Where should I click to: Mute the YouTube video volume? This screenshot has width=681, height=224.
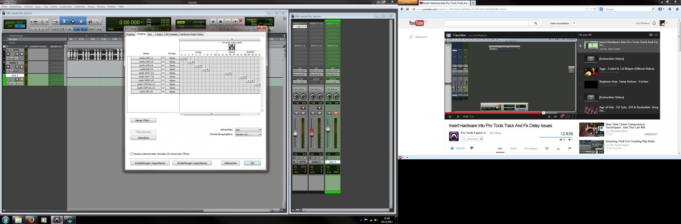click(x=458, y=117)
